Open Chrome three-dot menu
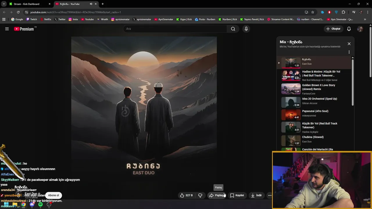372x209 pixels. pyautogui.click(x=368, y=12)
